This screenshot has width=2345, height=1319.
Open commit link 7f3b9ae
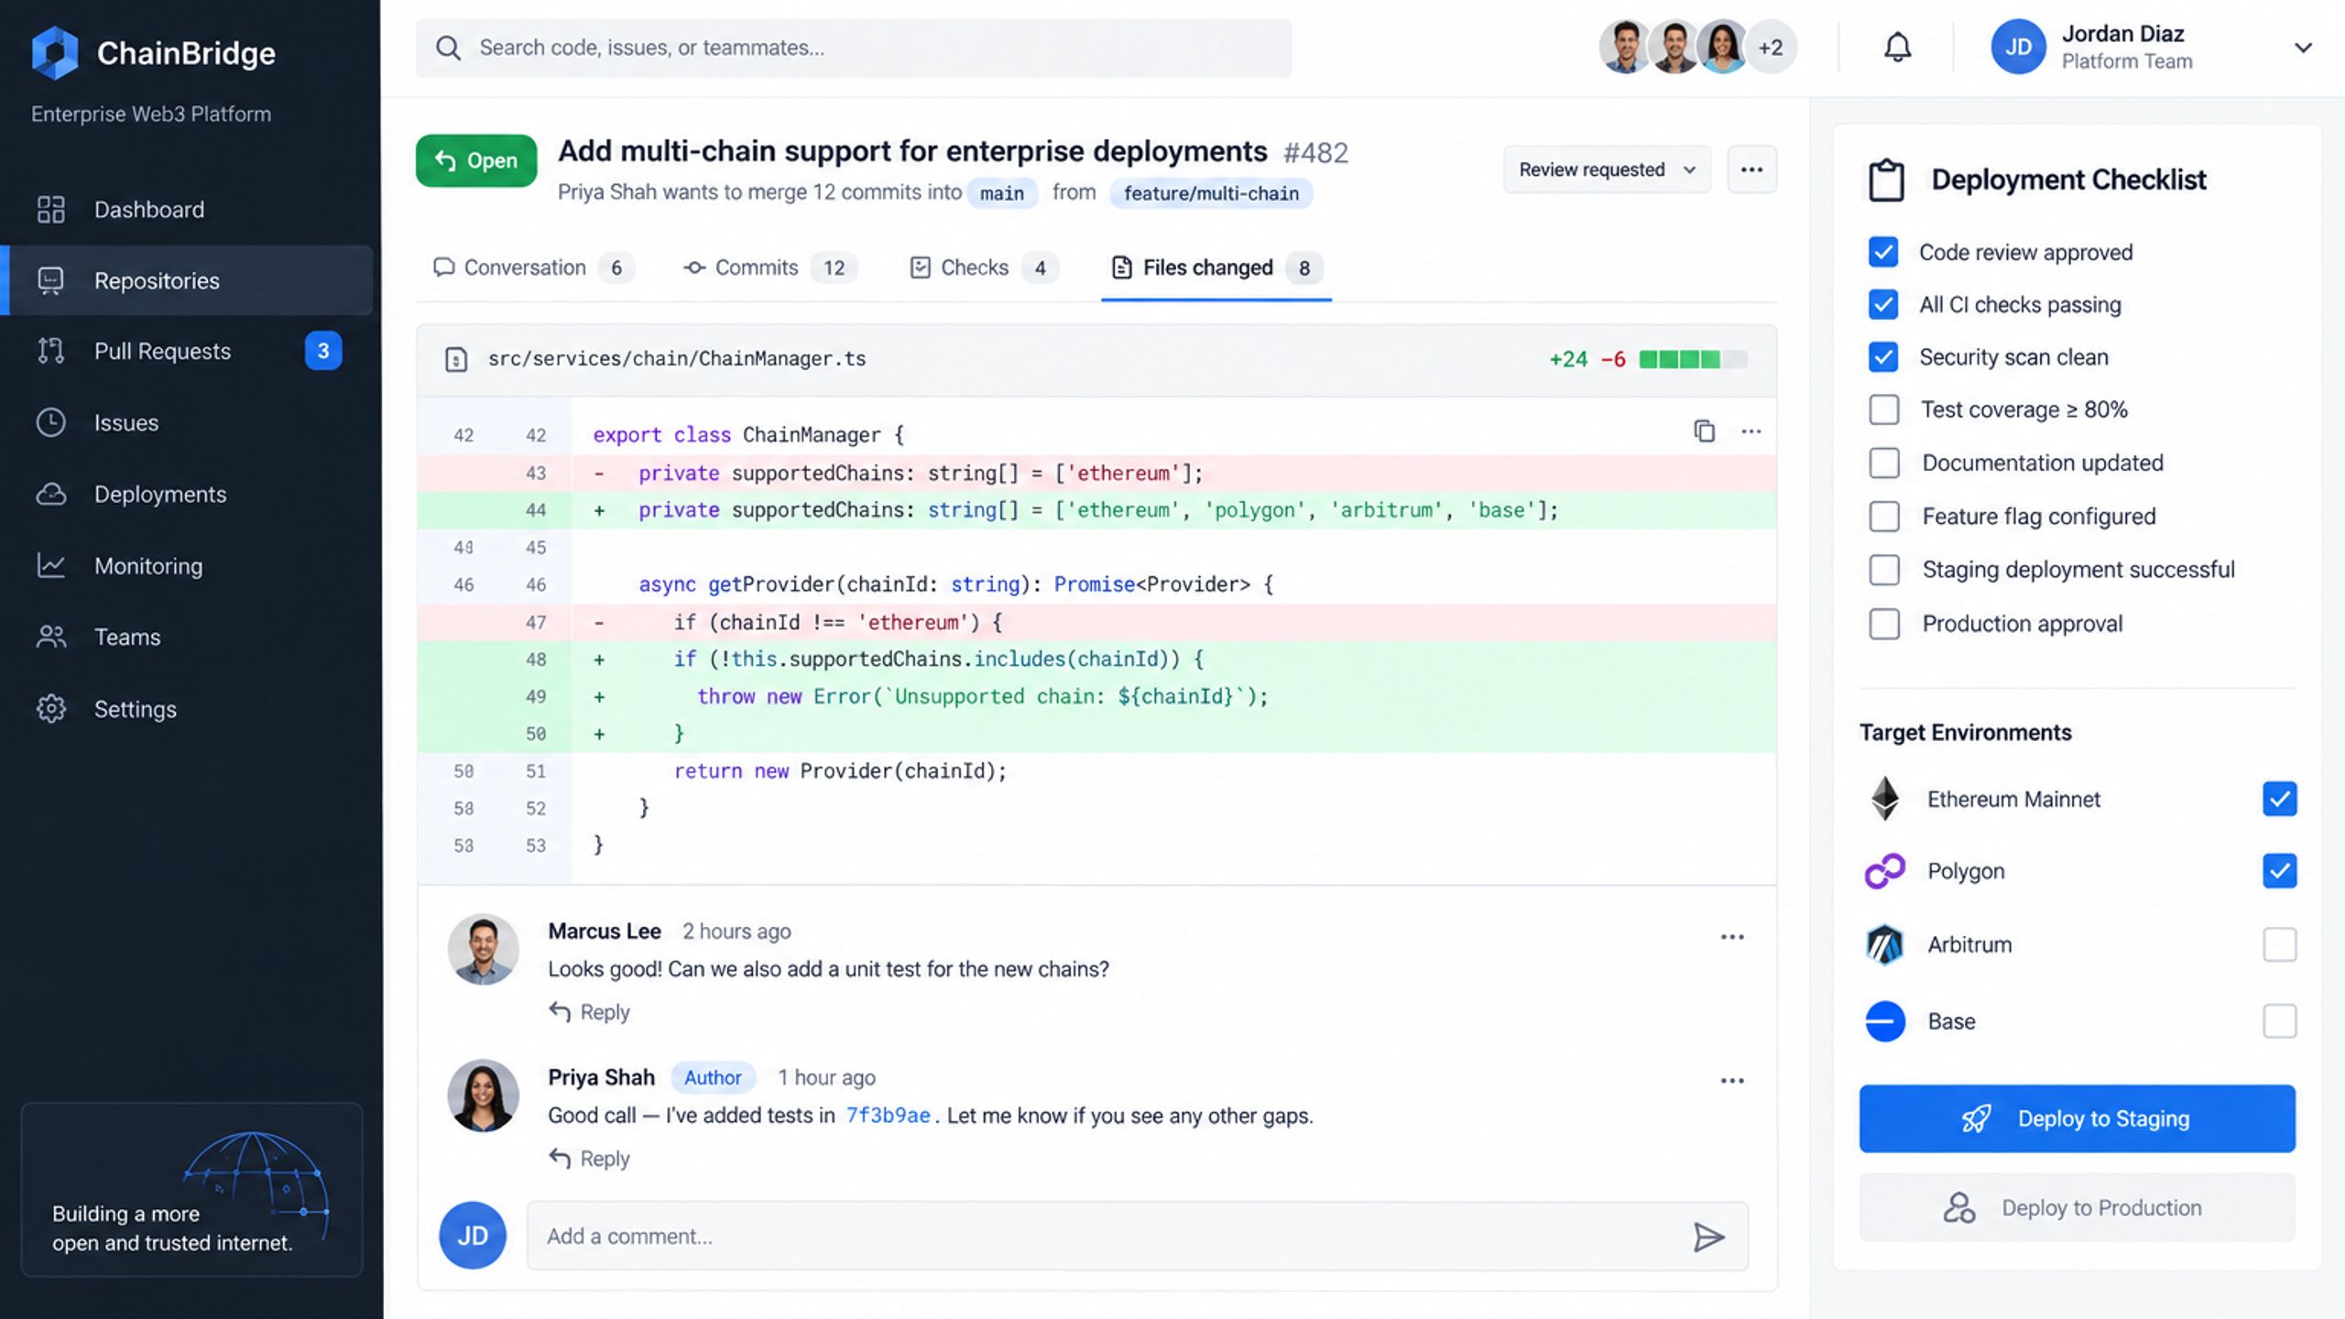tap(888, 1116)
